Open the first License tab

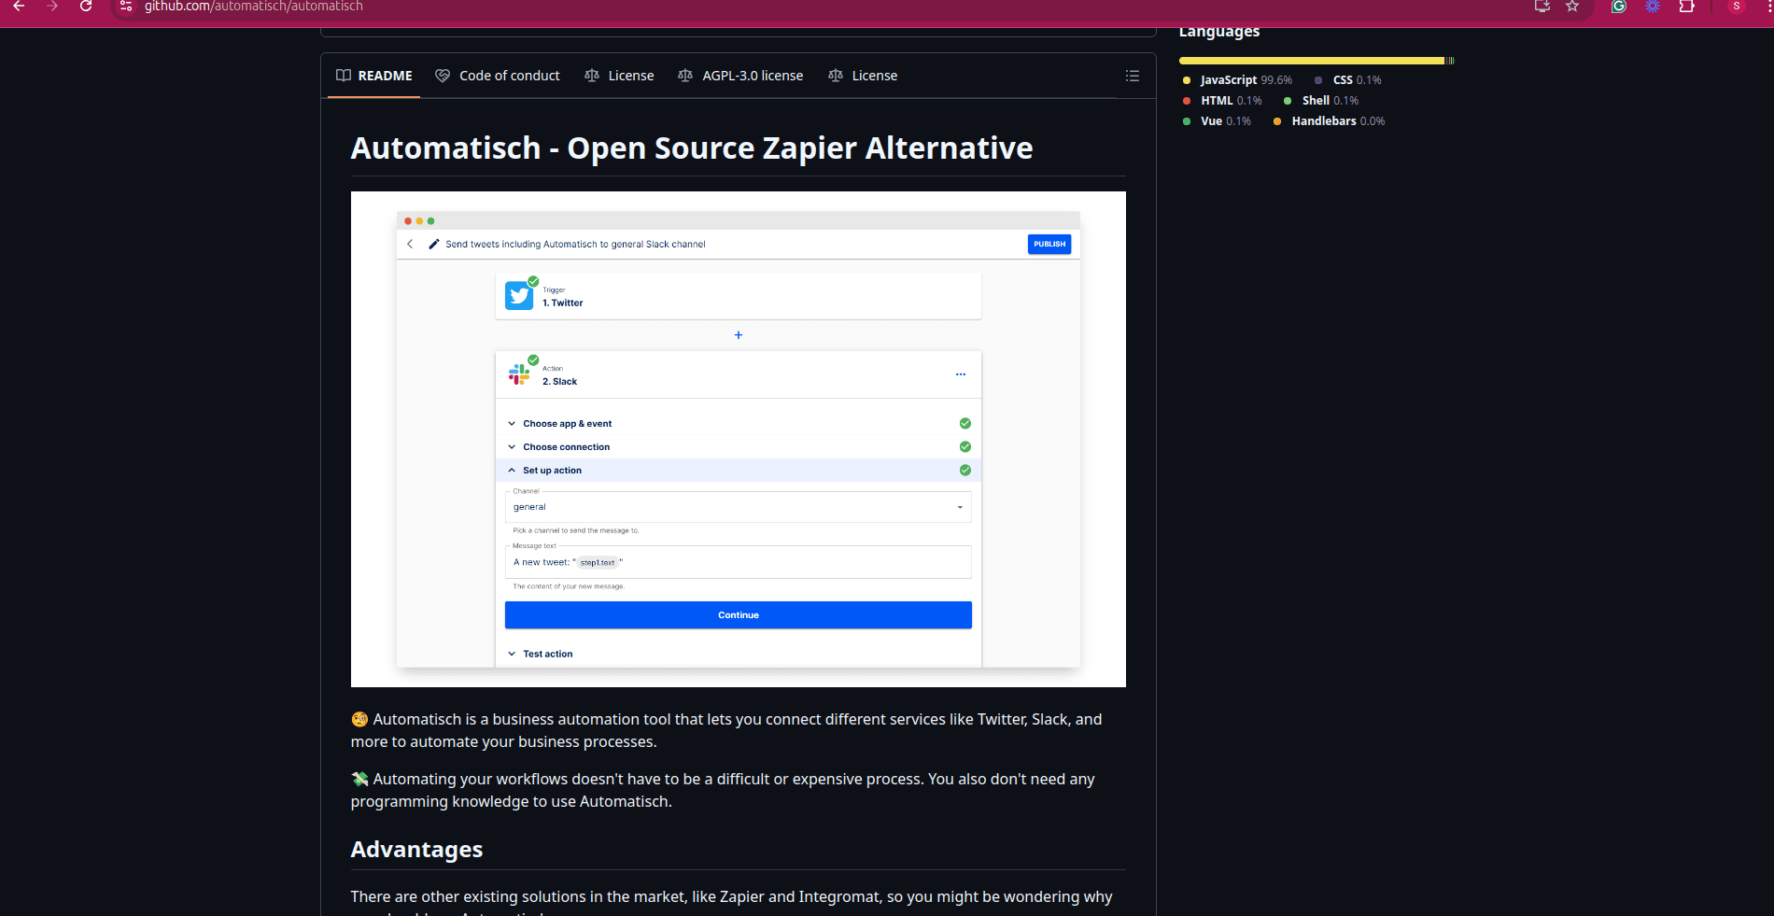pyautogui.click(x=619, y=76)
